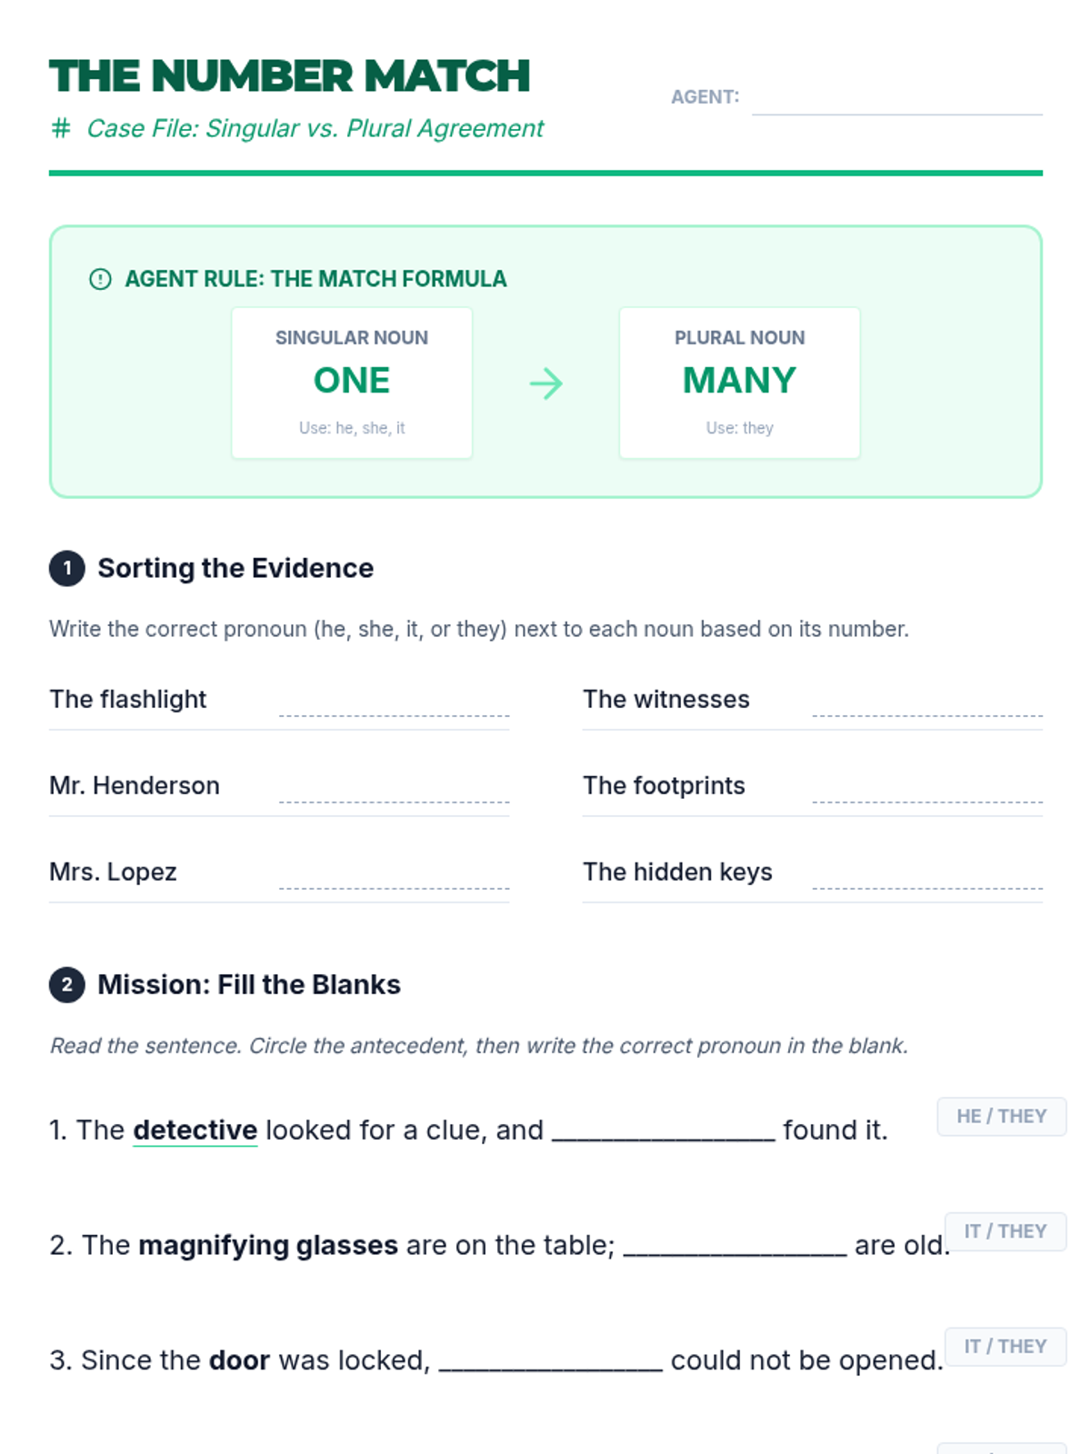This screenshot has width=1091, height=1454.
Task: Click the AGENT name input line
Action: click(896, 99)
